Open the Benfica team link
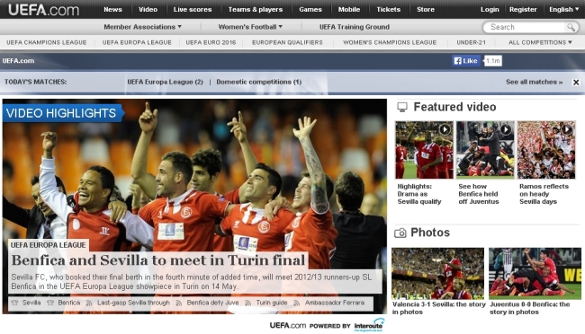The height and width of the screenshot is (334, 585). [69, 303]
